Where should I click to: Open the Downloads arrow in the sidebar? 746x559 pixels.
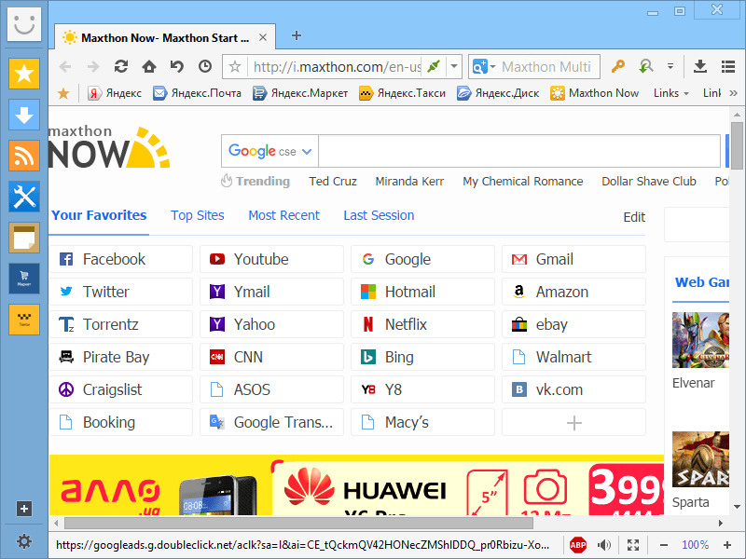pyautogui.click(x=24, y=115)
